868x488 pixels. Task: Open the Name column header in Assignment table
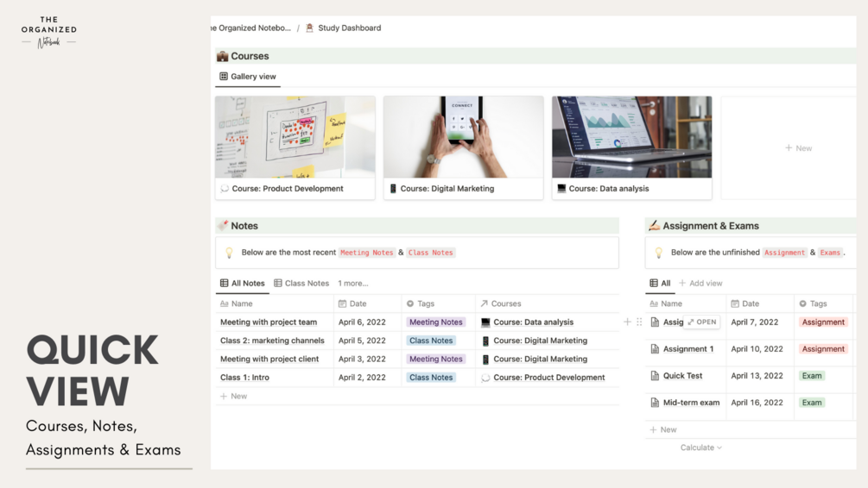685,303
